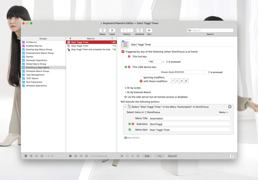Add row next to Menu Item
Viewport: 258px width, 180px height.
(130, 130)
